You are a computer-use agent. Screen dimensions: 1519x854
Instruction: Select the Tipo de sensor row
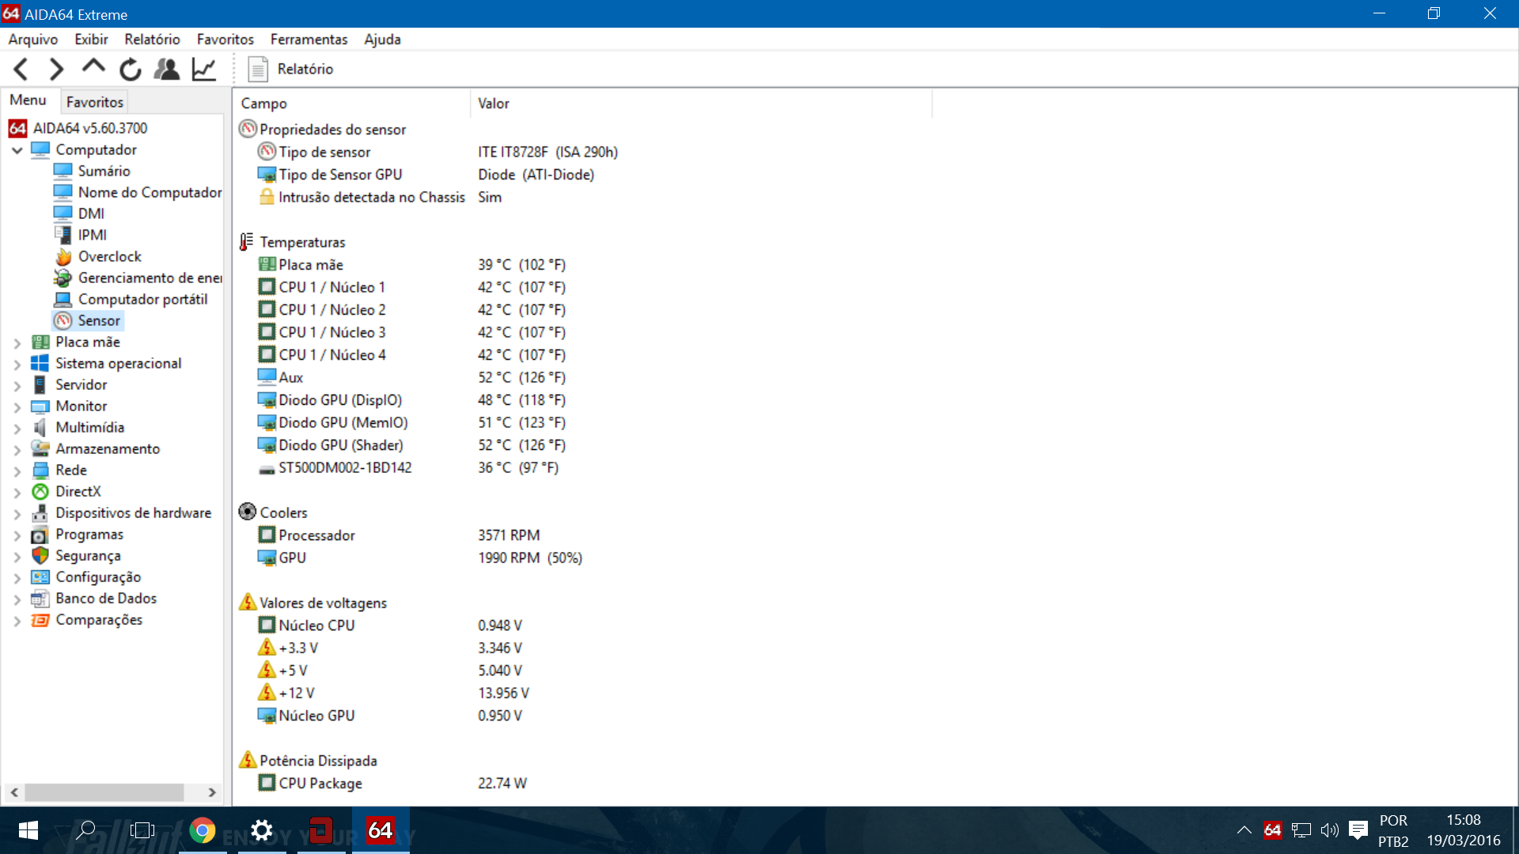(438, 152)
